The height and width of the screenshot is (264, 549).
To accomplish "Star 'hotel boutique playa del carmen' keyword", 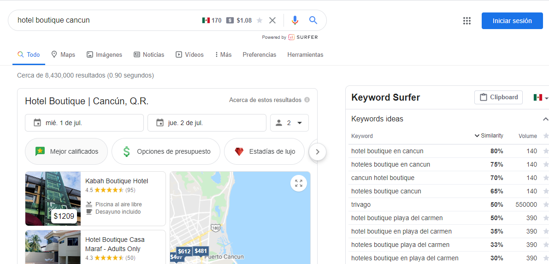I will pyautogui.click(x=545, y=218).
